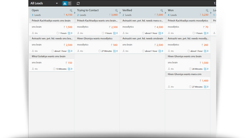Click clock icon on Hiren Ghoniya mera crm card
Viewport: 246px width, 138px height.
(x=190, y=87)
